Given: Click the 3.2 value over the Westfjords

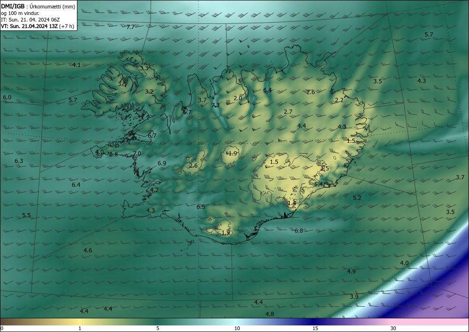Looking at the screenshot, I should coord(149,92).
